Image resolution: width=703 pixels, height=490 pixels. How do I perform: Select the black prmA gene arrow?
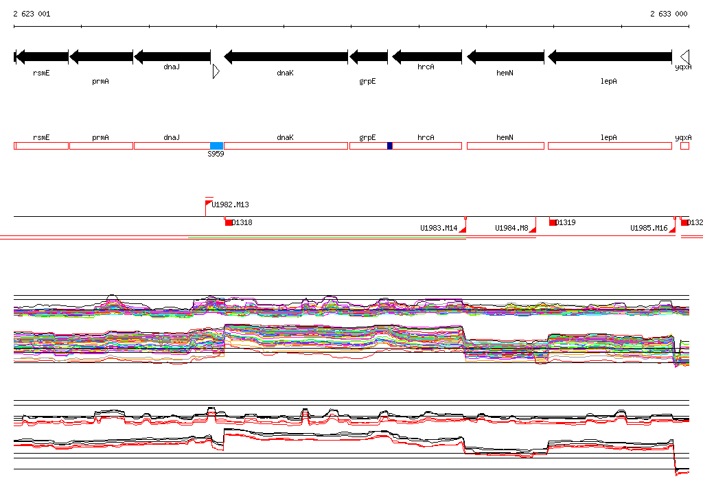[x=102, y=57]
